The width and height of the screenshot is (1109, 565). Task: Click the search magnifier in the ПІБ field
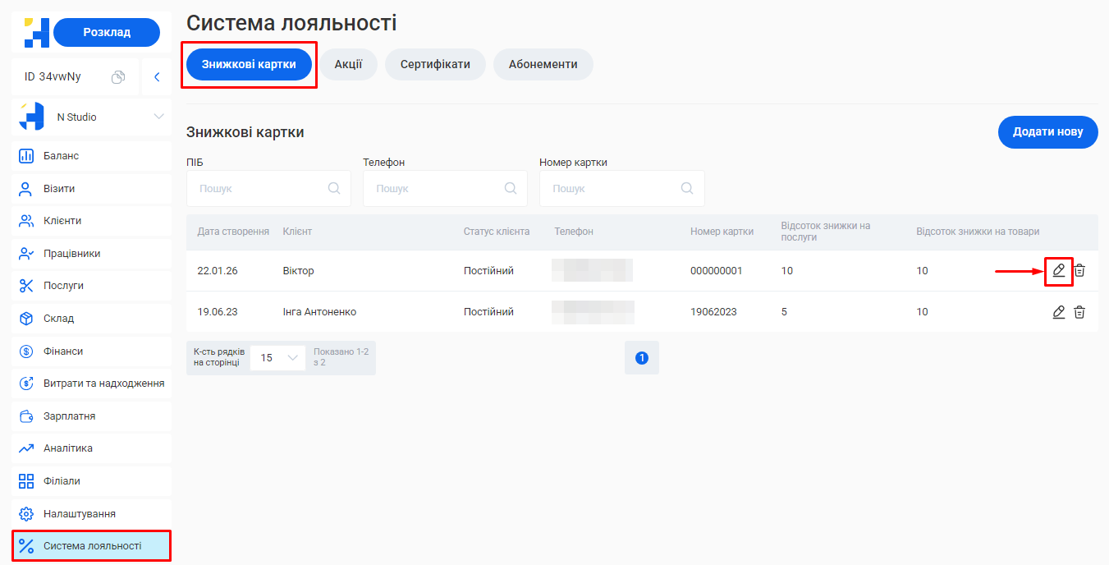pyautogui.click(x=334, y=188)
